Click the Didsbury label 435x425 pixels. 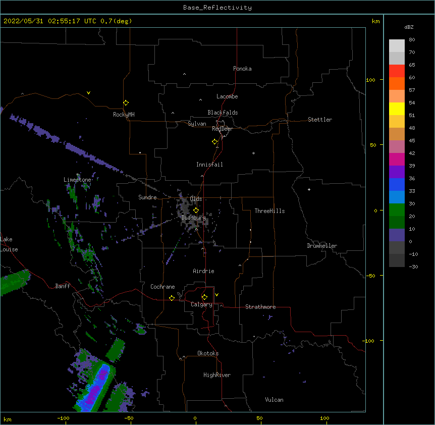click(193, 218)
